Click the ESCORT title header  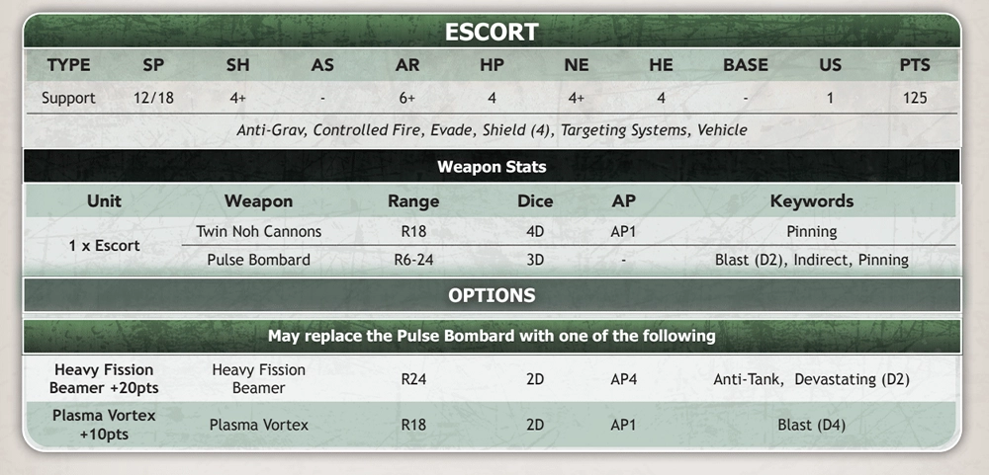[492, 32]
